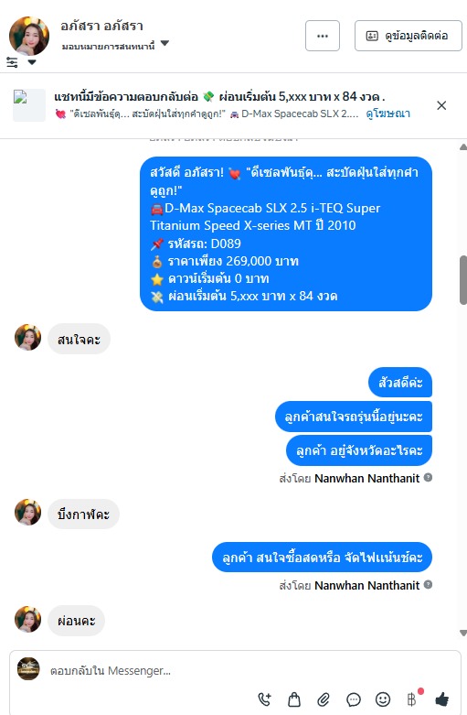Click the baht payment icon
Image resolution: width=467 pixels, height=715 pixels.
click(x=412, y=699)
